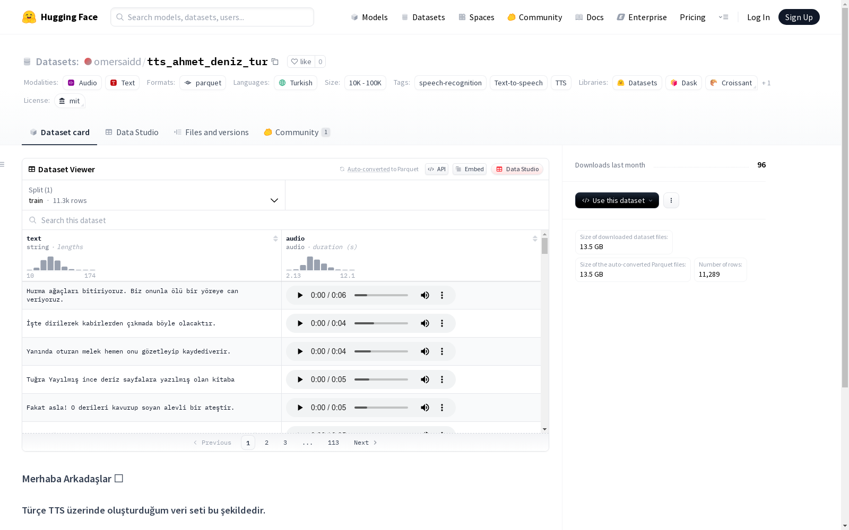Screen dimensions: 849x530
Task: Mute audio in 'İşte dirilerek' row
Action: tap(425, 323)
